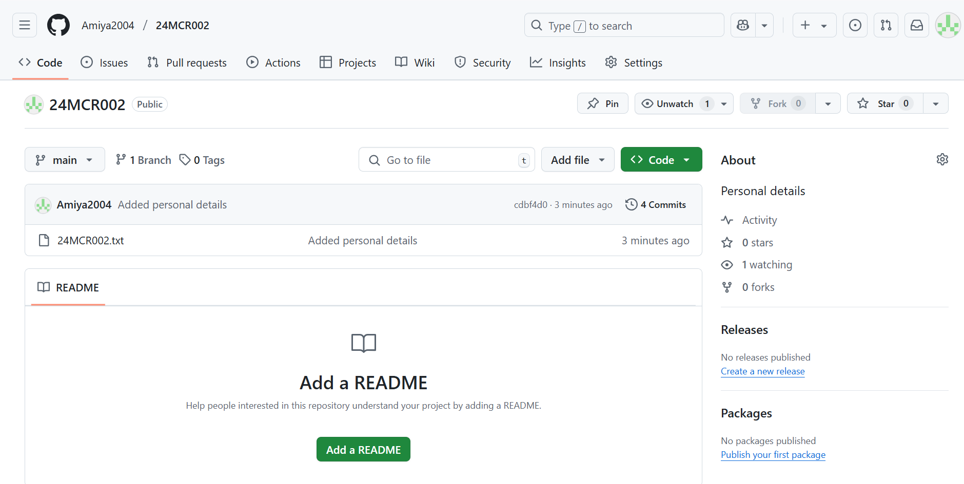Expand the Unwatch dropdown arrow

724,103
